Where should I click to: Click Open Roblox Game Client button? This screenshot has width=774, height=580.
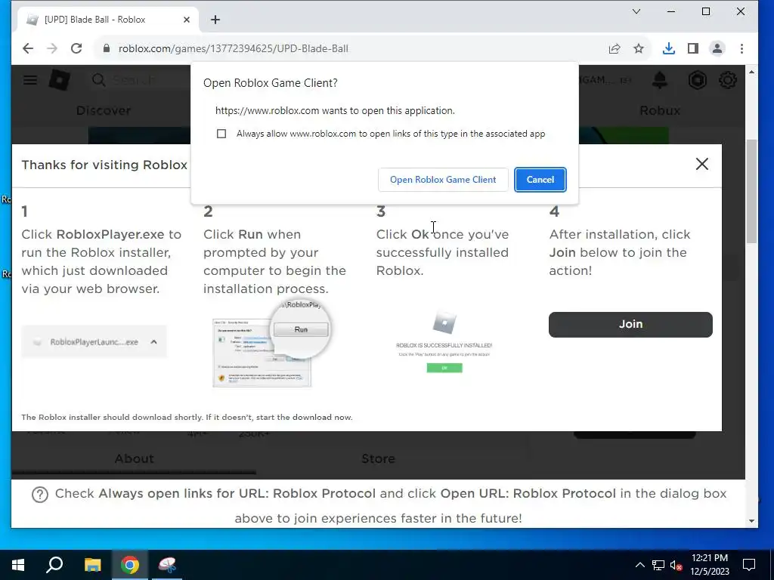443,180
